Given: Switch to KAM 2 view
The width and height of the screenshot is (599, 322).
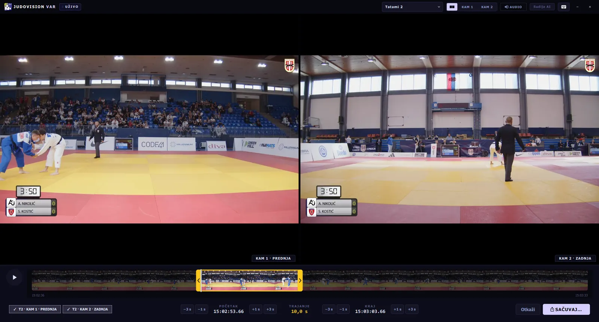Looking at the screenshot, I should click(487, 7).
